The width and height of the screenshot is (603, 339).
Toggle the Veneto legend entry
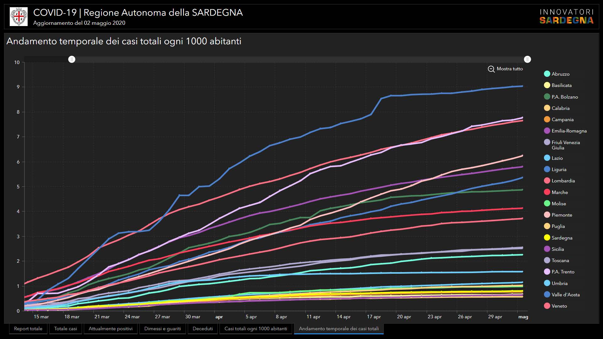pos(559,306)
